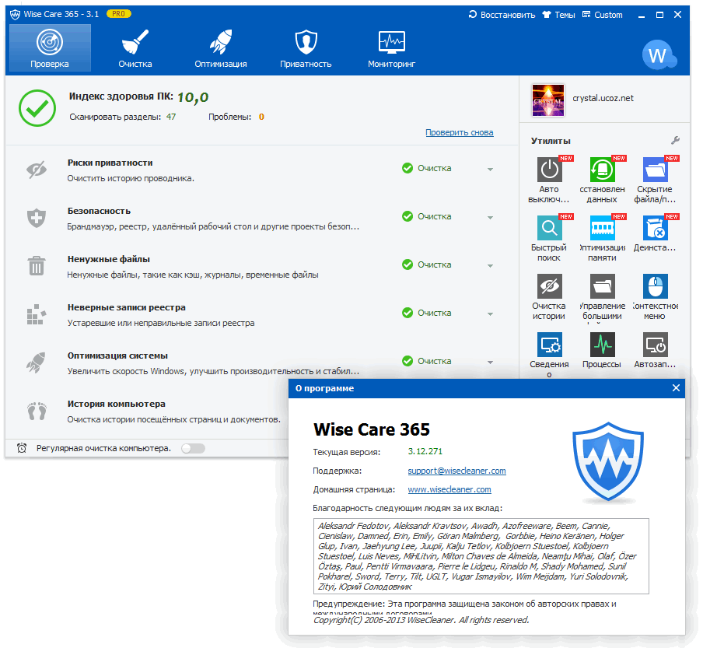Launch the Быстрый поиск utility
The image size is (703, 662).
pyautogui.click(x=549, y=239)
